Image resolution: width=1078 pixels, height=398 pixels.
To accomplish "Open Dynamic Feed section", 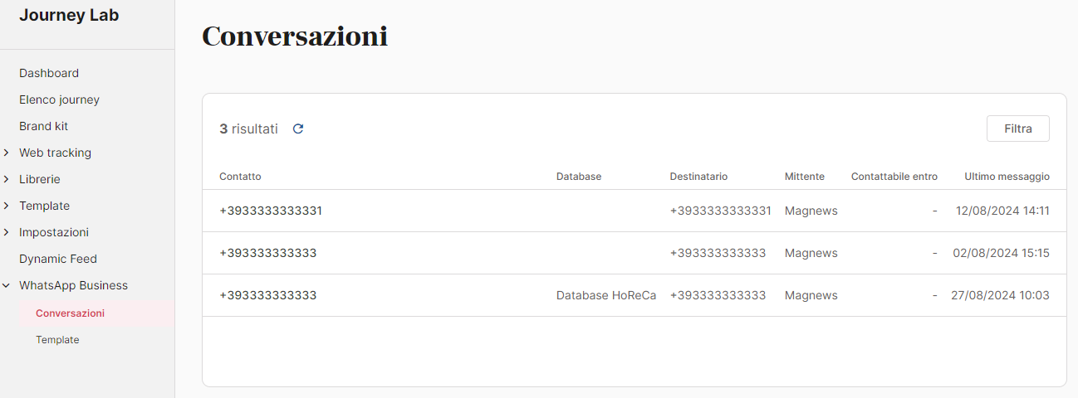I will coord(58,259).
